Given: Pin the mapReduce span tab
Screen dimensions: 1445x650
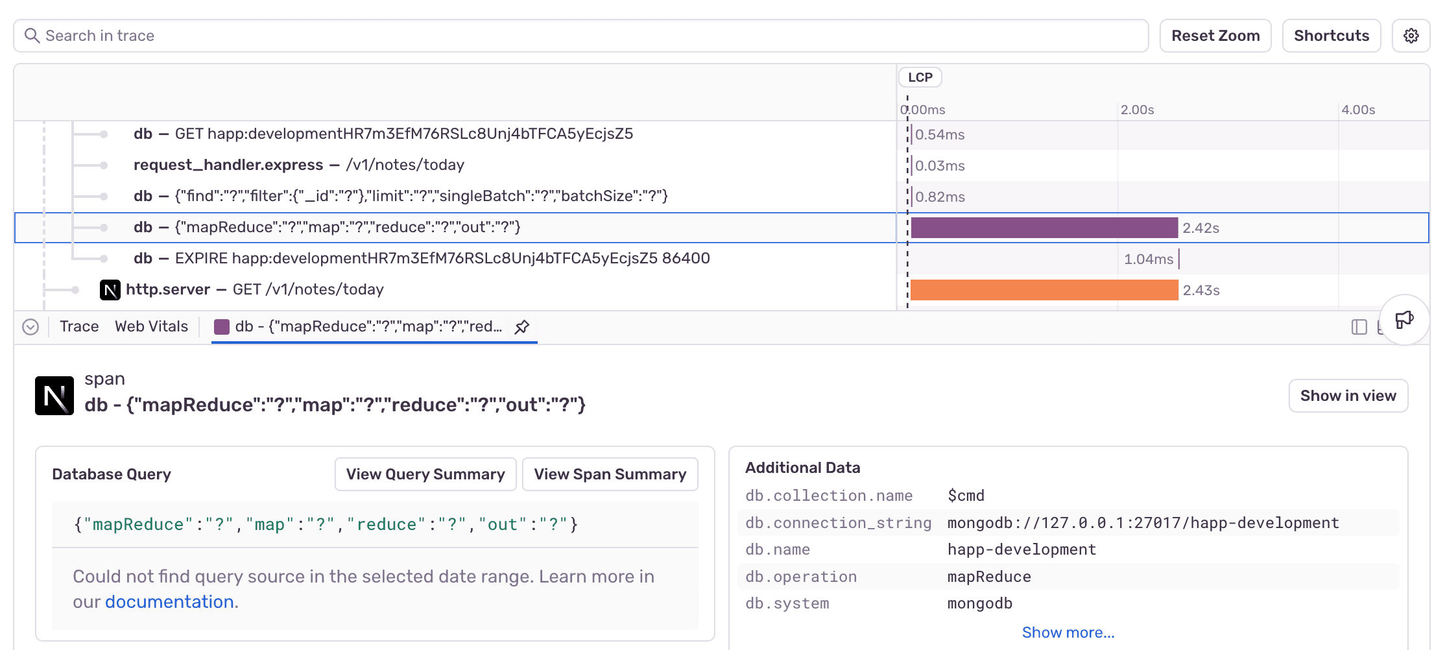Looking at the screenshot, I should [522, 327].
